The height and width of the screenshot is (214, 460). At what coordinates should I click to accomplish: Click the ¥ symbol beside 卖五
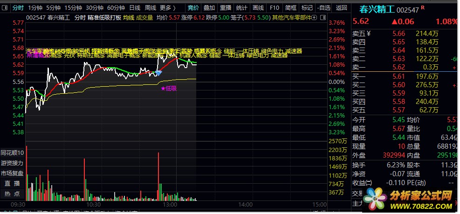[369, 34]
